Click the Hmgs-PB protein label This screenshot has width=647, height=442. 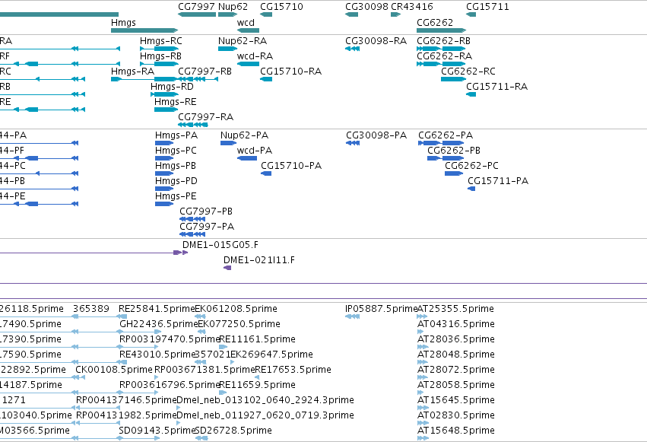tap(176, 166)
